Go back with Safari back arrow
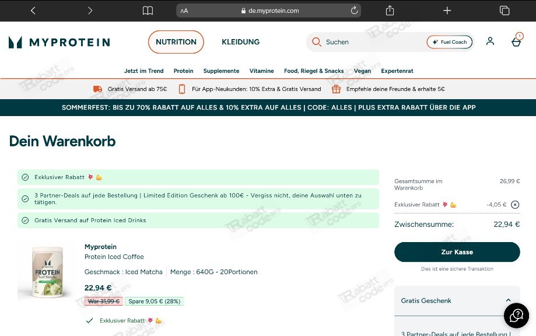This screenshot has height=336, width=536. [33, 10]
